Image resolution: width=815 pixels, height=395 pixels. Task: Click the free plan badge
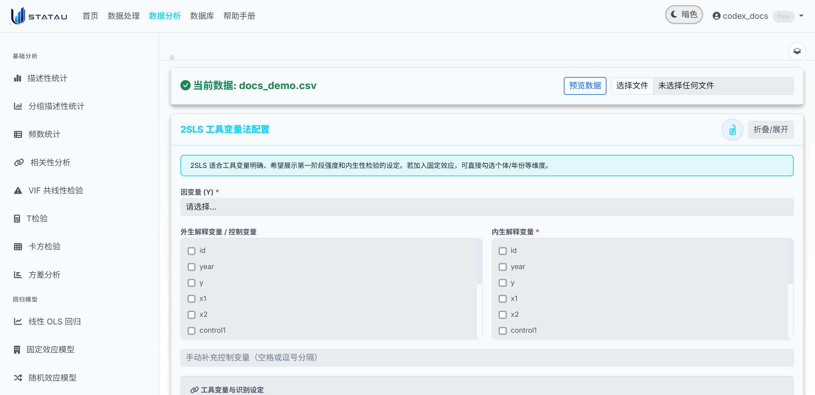pos(783,16)
